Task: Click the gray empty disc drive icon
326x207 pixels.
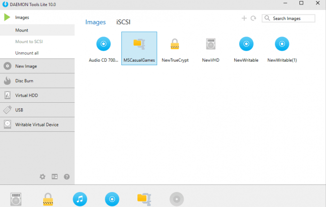Action: click(177, 199)
